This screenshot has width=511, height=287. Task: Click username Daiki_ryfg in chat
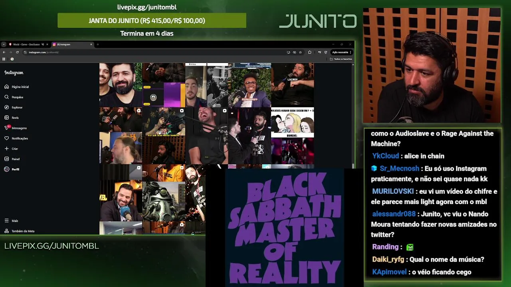(x=388, y=259)
